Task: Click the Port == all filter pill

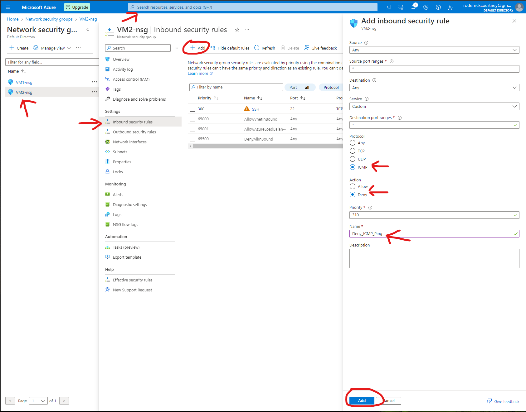Action: pyautogui.click(x=300, y=87)
